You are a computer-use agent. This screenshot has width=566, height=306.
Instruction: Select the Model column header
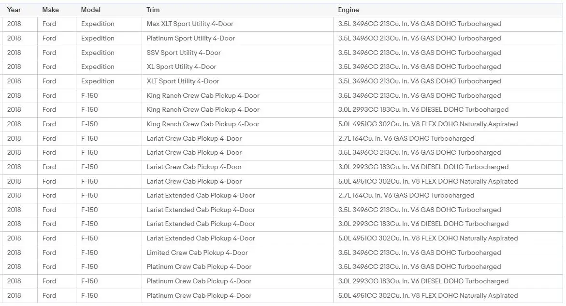click(91, 10)
